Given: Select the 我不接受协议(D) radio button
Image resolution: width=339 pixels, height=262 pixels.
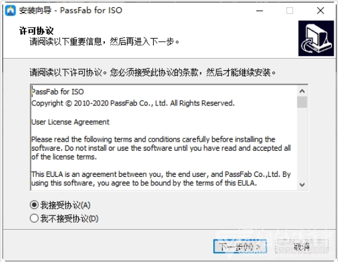Looking at the screenshot, I should 34,219.
